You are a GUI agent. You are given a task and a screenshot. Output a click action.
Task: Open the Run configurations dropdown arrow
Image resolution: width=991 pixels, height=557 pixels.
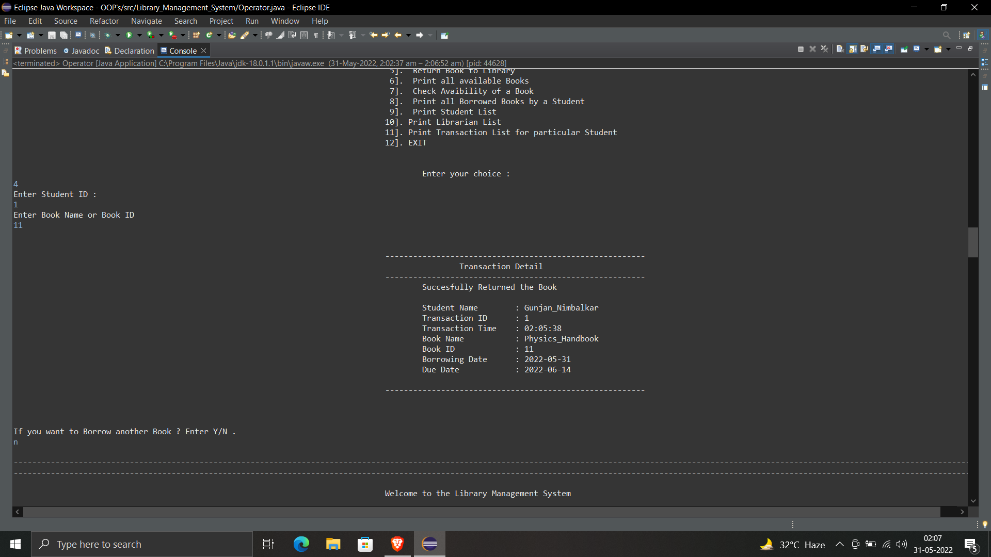tap(139, 35)
